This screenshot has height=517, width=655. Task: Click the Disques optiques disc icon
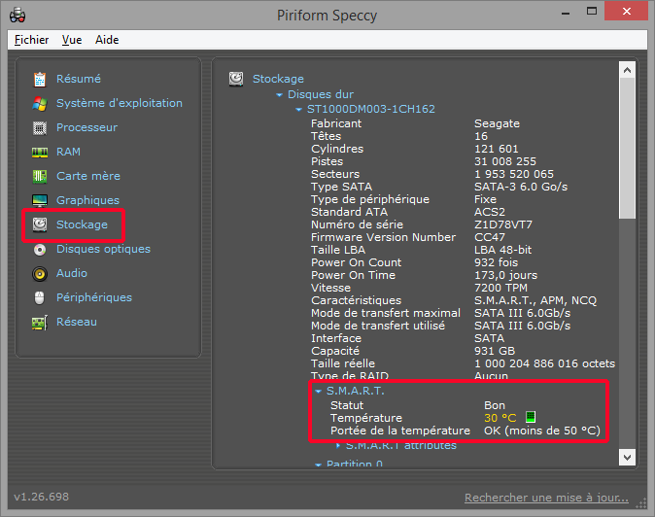40,249
